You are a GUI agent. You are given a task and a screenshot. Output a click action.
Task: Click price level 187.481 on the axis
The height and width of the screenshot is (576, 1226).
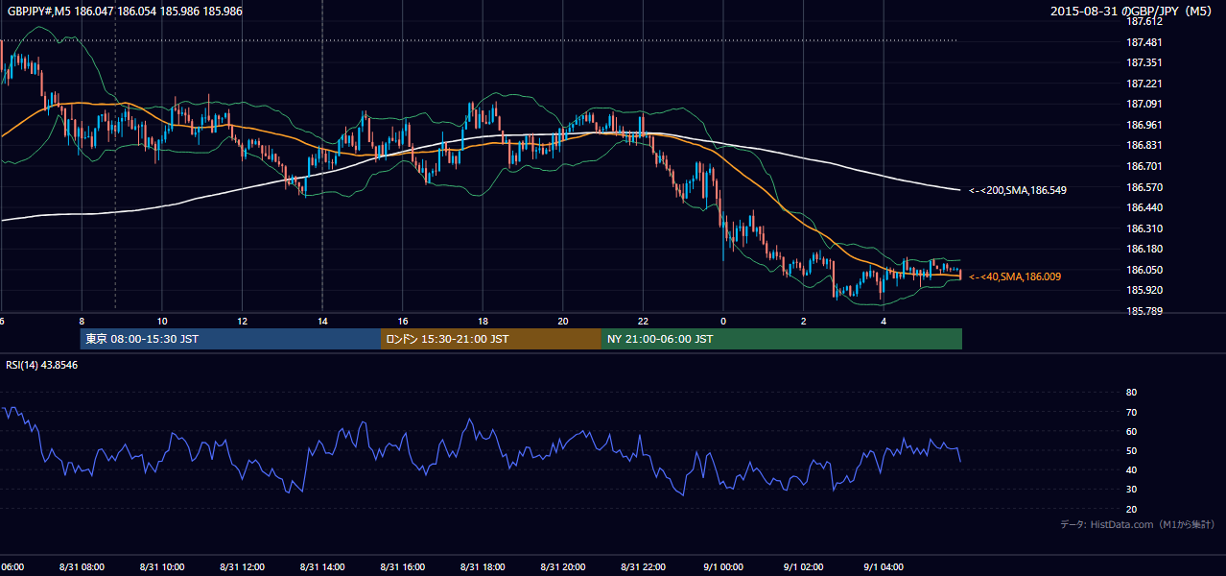tap(1143, 42)
